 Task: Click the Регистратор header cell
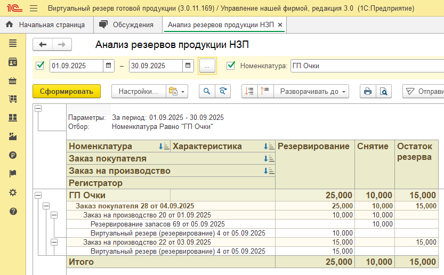(171, 183)
